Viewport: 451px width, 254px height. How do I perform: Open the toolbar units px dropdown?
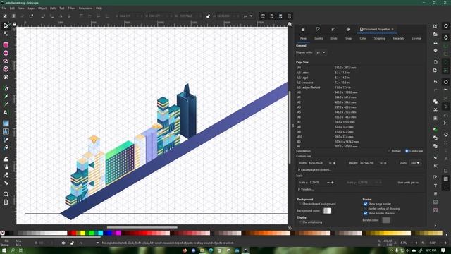click(248, 16)
